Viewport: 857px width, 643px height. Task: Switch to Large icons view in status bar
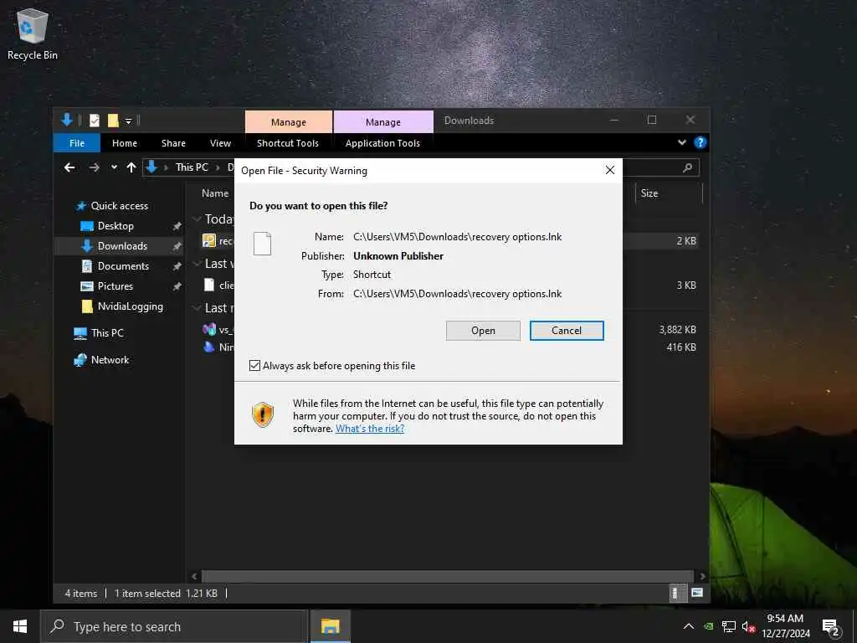pos(697,593)
